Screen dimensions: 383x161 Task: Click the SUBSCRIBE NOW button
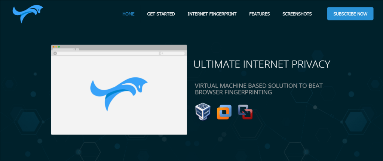coord(350,14)
